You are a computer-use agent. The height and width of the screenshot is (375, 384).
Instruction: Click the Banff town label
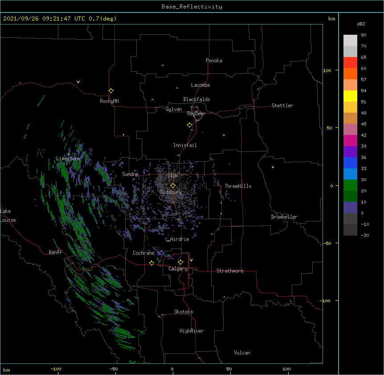[x=55, y=253]
